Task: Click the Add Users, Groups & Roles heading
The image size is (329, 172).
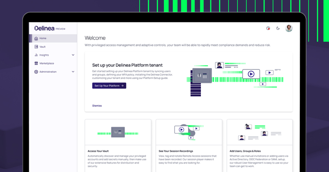Action: click(245, 151)
